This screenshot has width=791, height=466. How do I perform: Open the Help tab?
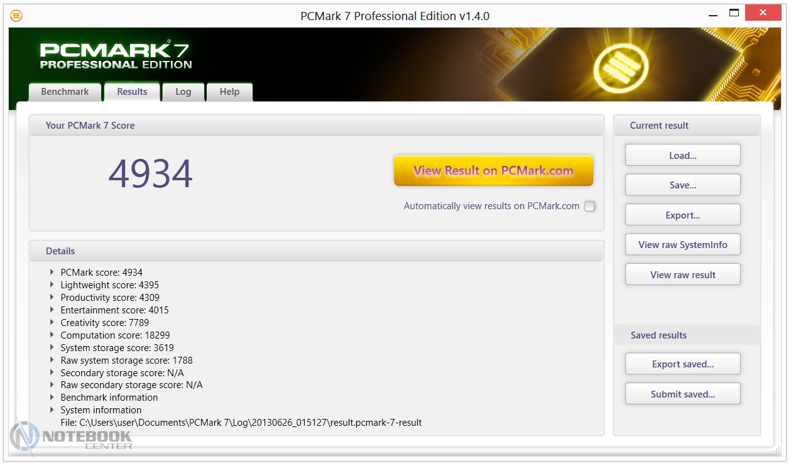[229, 92]
